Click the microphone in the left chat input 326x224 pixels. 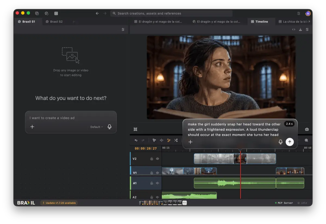tap(109, 127)
